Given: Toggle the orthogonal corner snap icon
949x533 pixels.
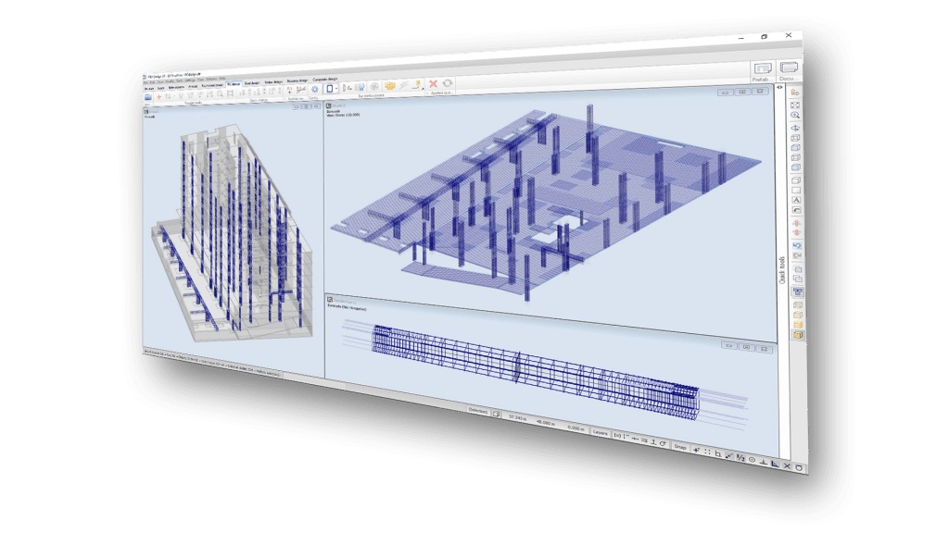Looking at the screenshot, I should pos(718,453).
